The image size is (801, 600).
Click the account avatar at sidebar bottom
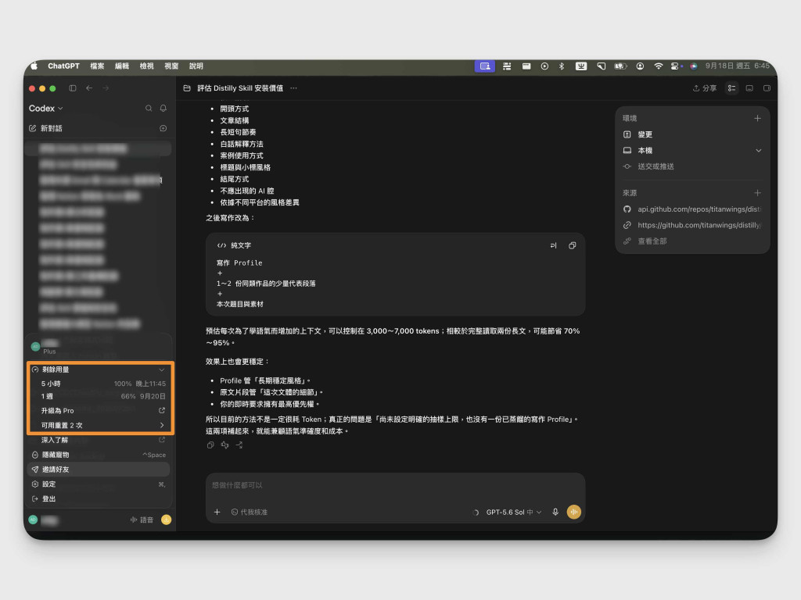[33, 520]
